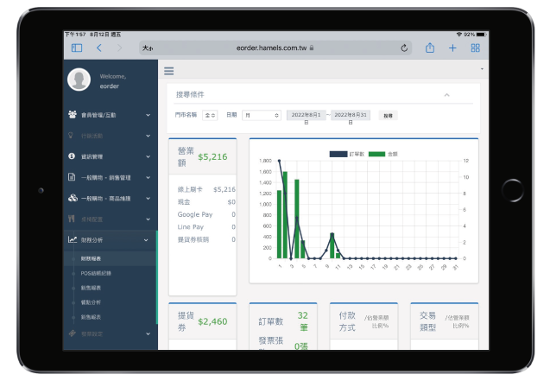Click the 行銷活動 lightbulb icon

pos(71,136)
